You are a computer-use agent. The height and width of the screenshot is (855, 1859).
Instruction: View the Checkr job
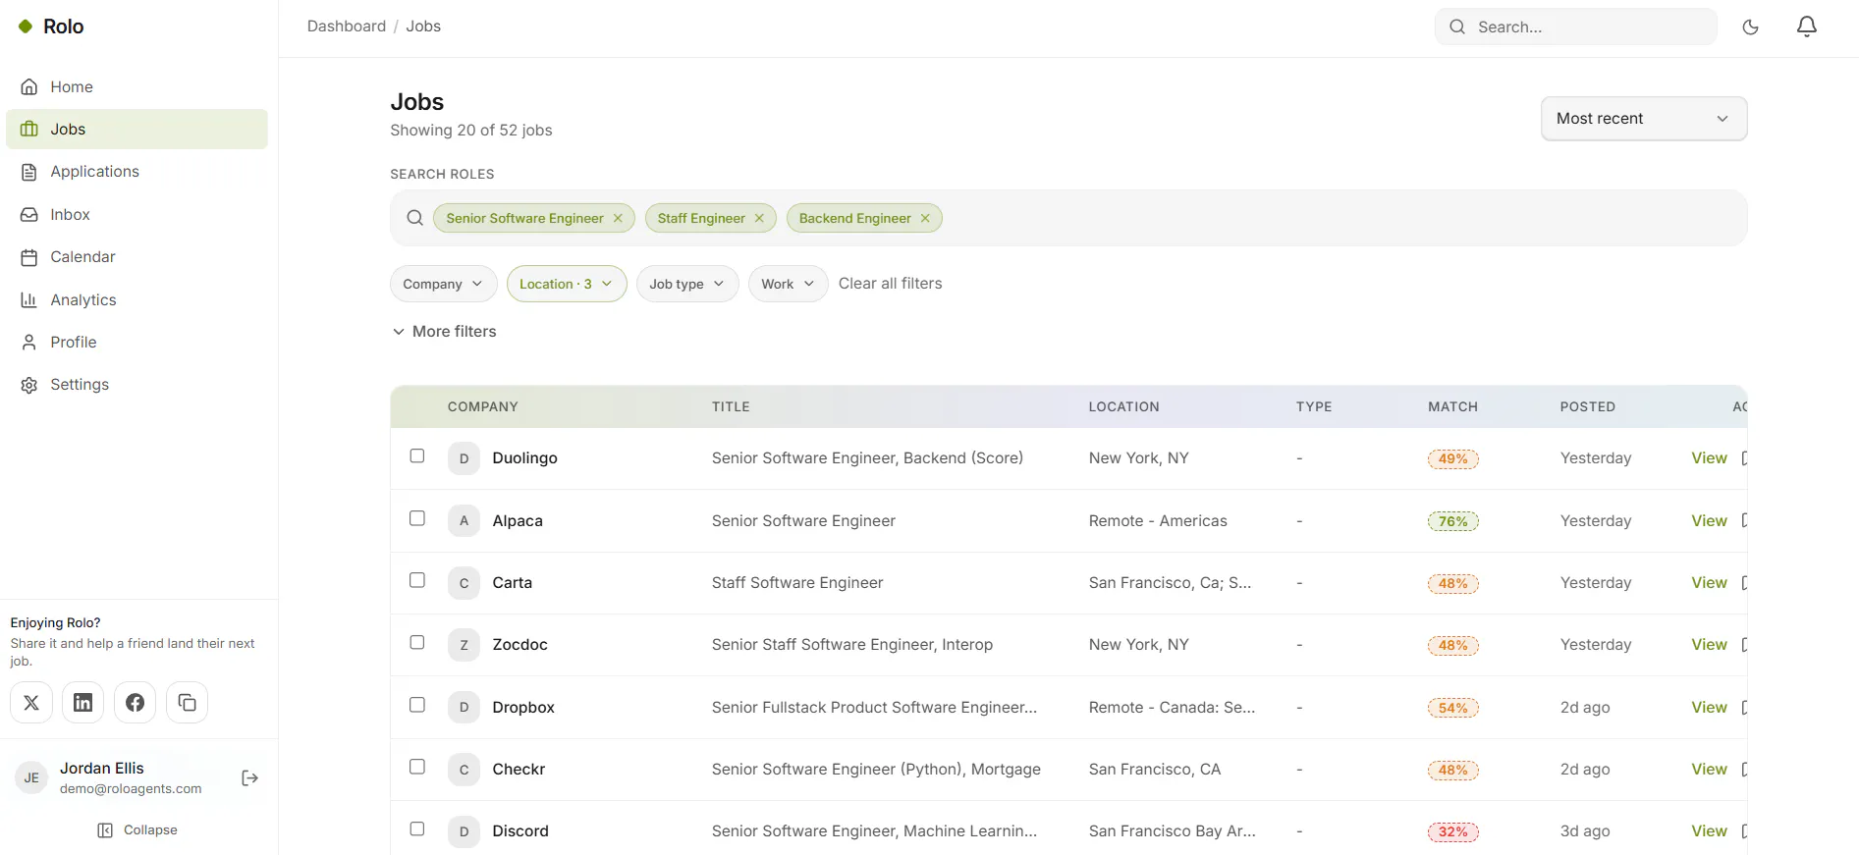pos(1709,770)
